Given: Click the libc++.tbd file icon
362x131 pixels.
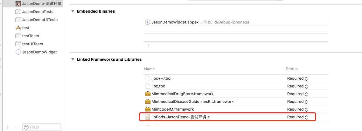Looking at the screenshot, I should tap(148, 78).
